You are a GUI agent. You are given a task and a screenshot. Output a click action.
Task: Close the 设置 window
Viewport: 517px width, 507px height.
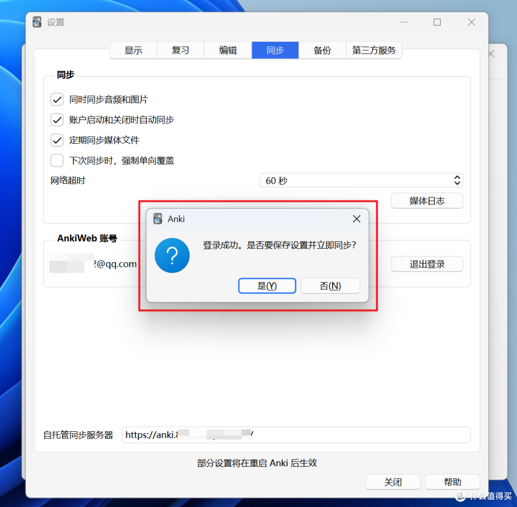coord(472,22)
